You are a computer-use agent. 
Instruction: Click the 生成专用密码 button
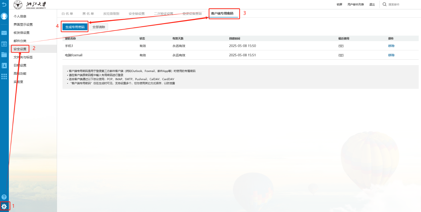[75, 27]
